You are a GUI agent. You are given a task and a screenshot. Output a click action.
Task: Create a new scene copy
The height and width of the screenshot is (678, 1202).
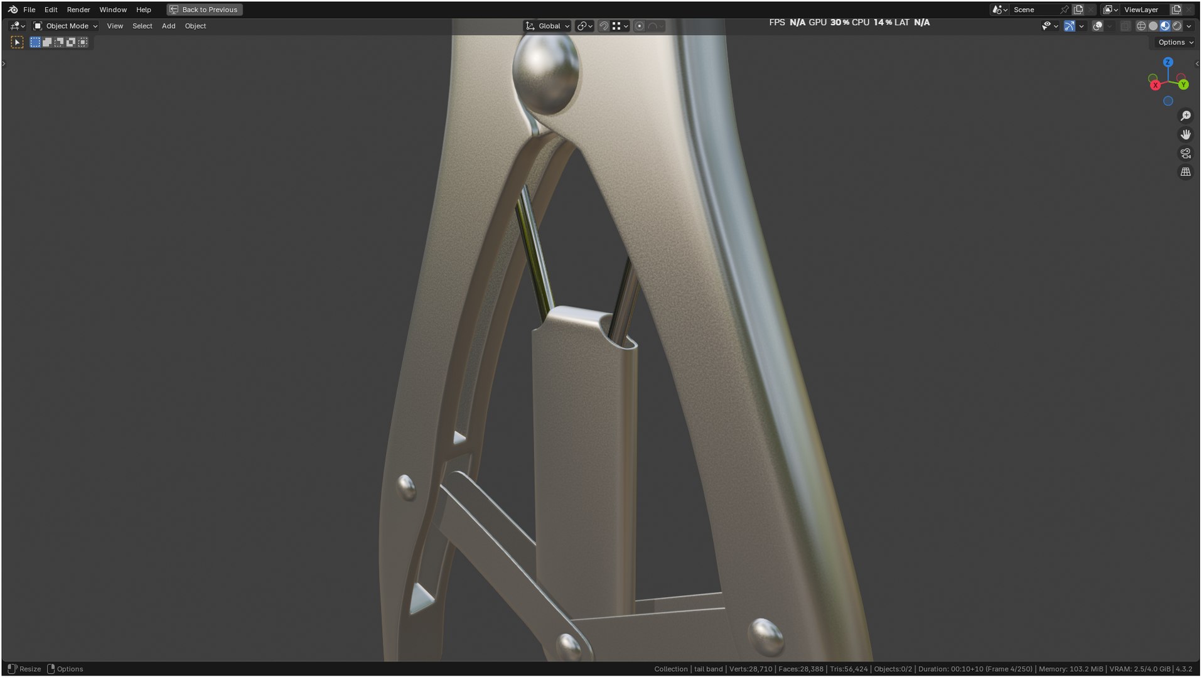tap(1078, 9)
